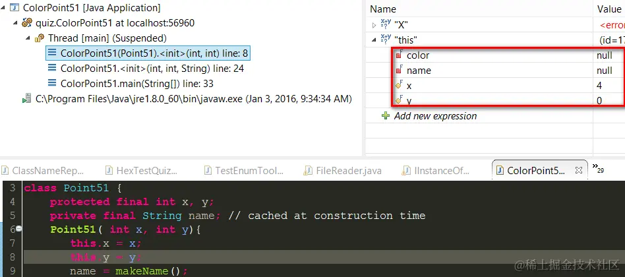Click the ColorPoint51 launch configuration icon
Image resolution: width=625 pixels, height=277 pixels.
pyautogui.click(x=15, y=7)
